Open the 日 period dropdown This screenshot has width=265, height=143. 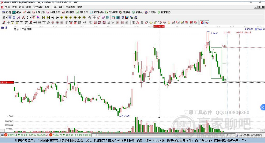(x=5, y=18)
